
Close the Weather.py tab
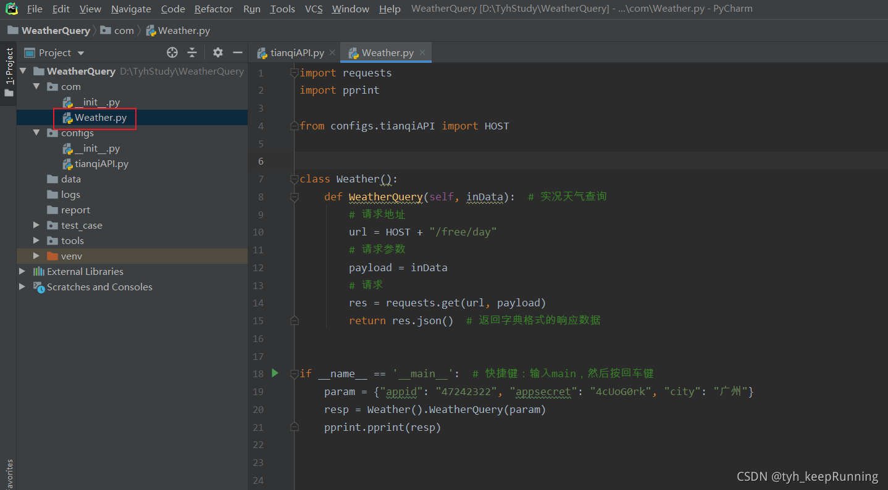pos(422,52)
